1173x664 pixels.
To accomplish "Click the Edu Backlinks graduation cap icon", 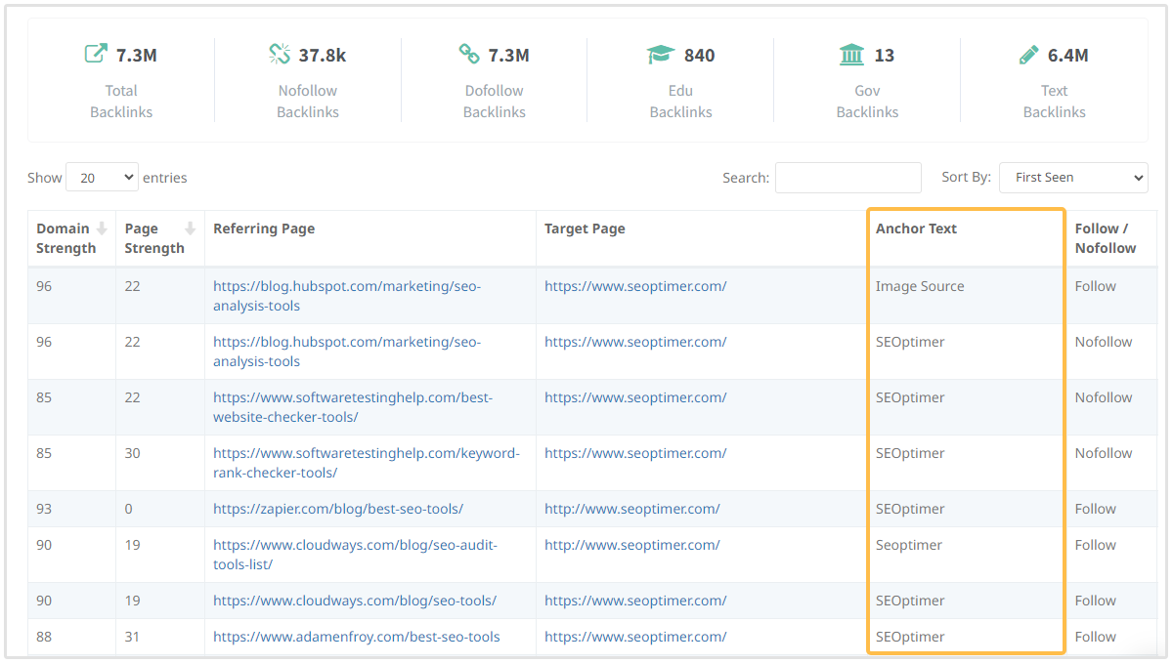I will (x=661, y=55).
